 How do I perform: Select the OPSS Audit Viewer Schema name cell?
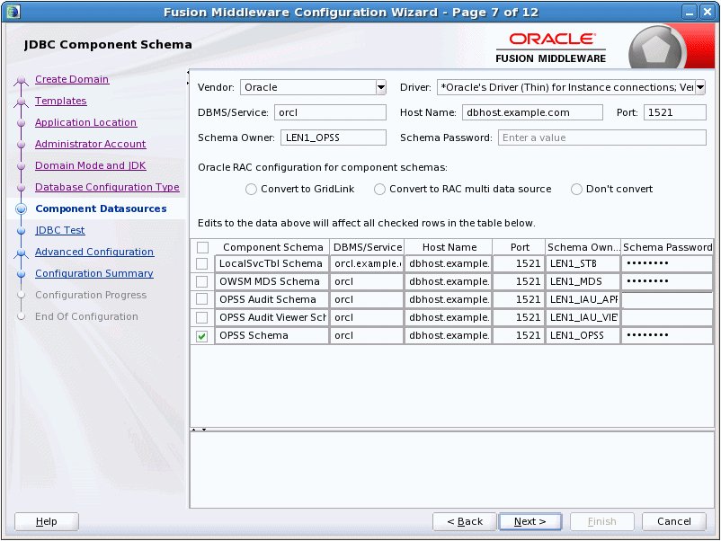(x=271, y=317)
